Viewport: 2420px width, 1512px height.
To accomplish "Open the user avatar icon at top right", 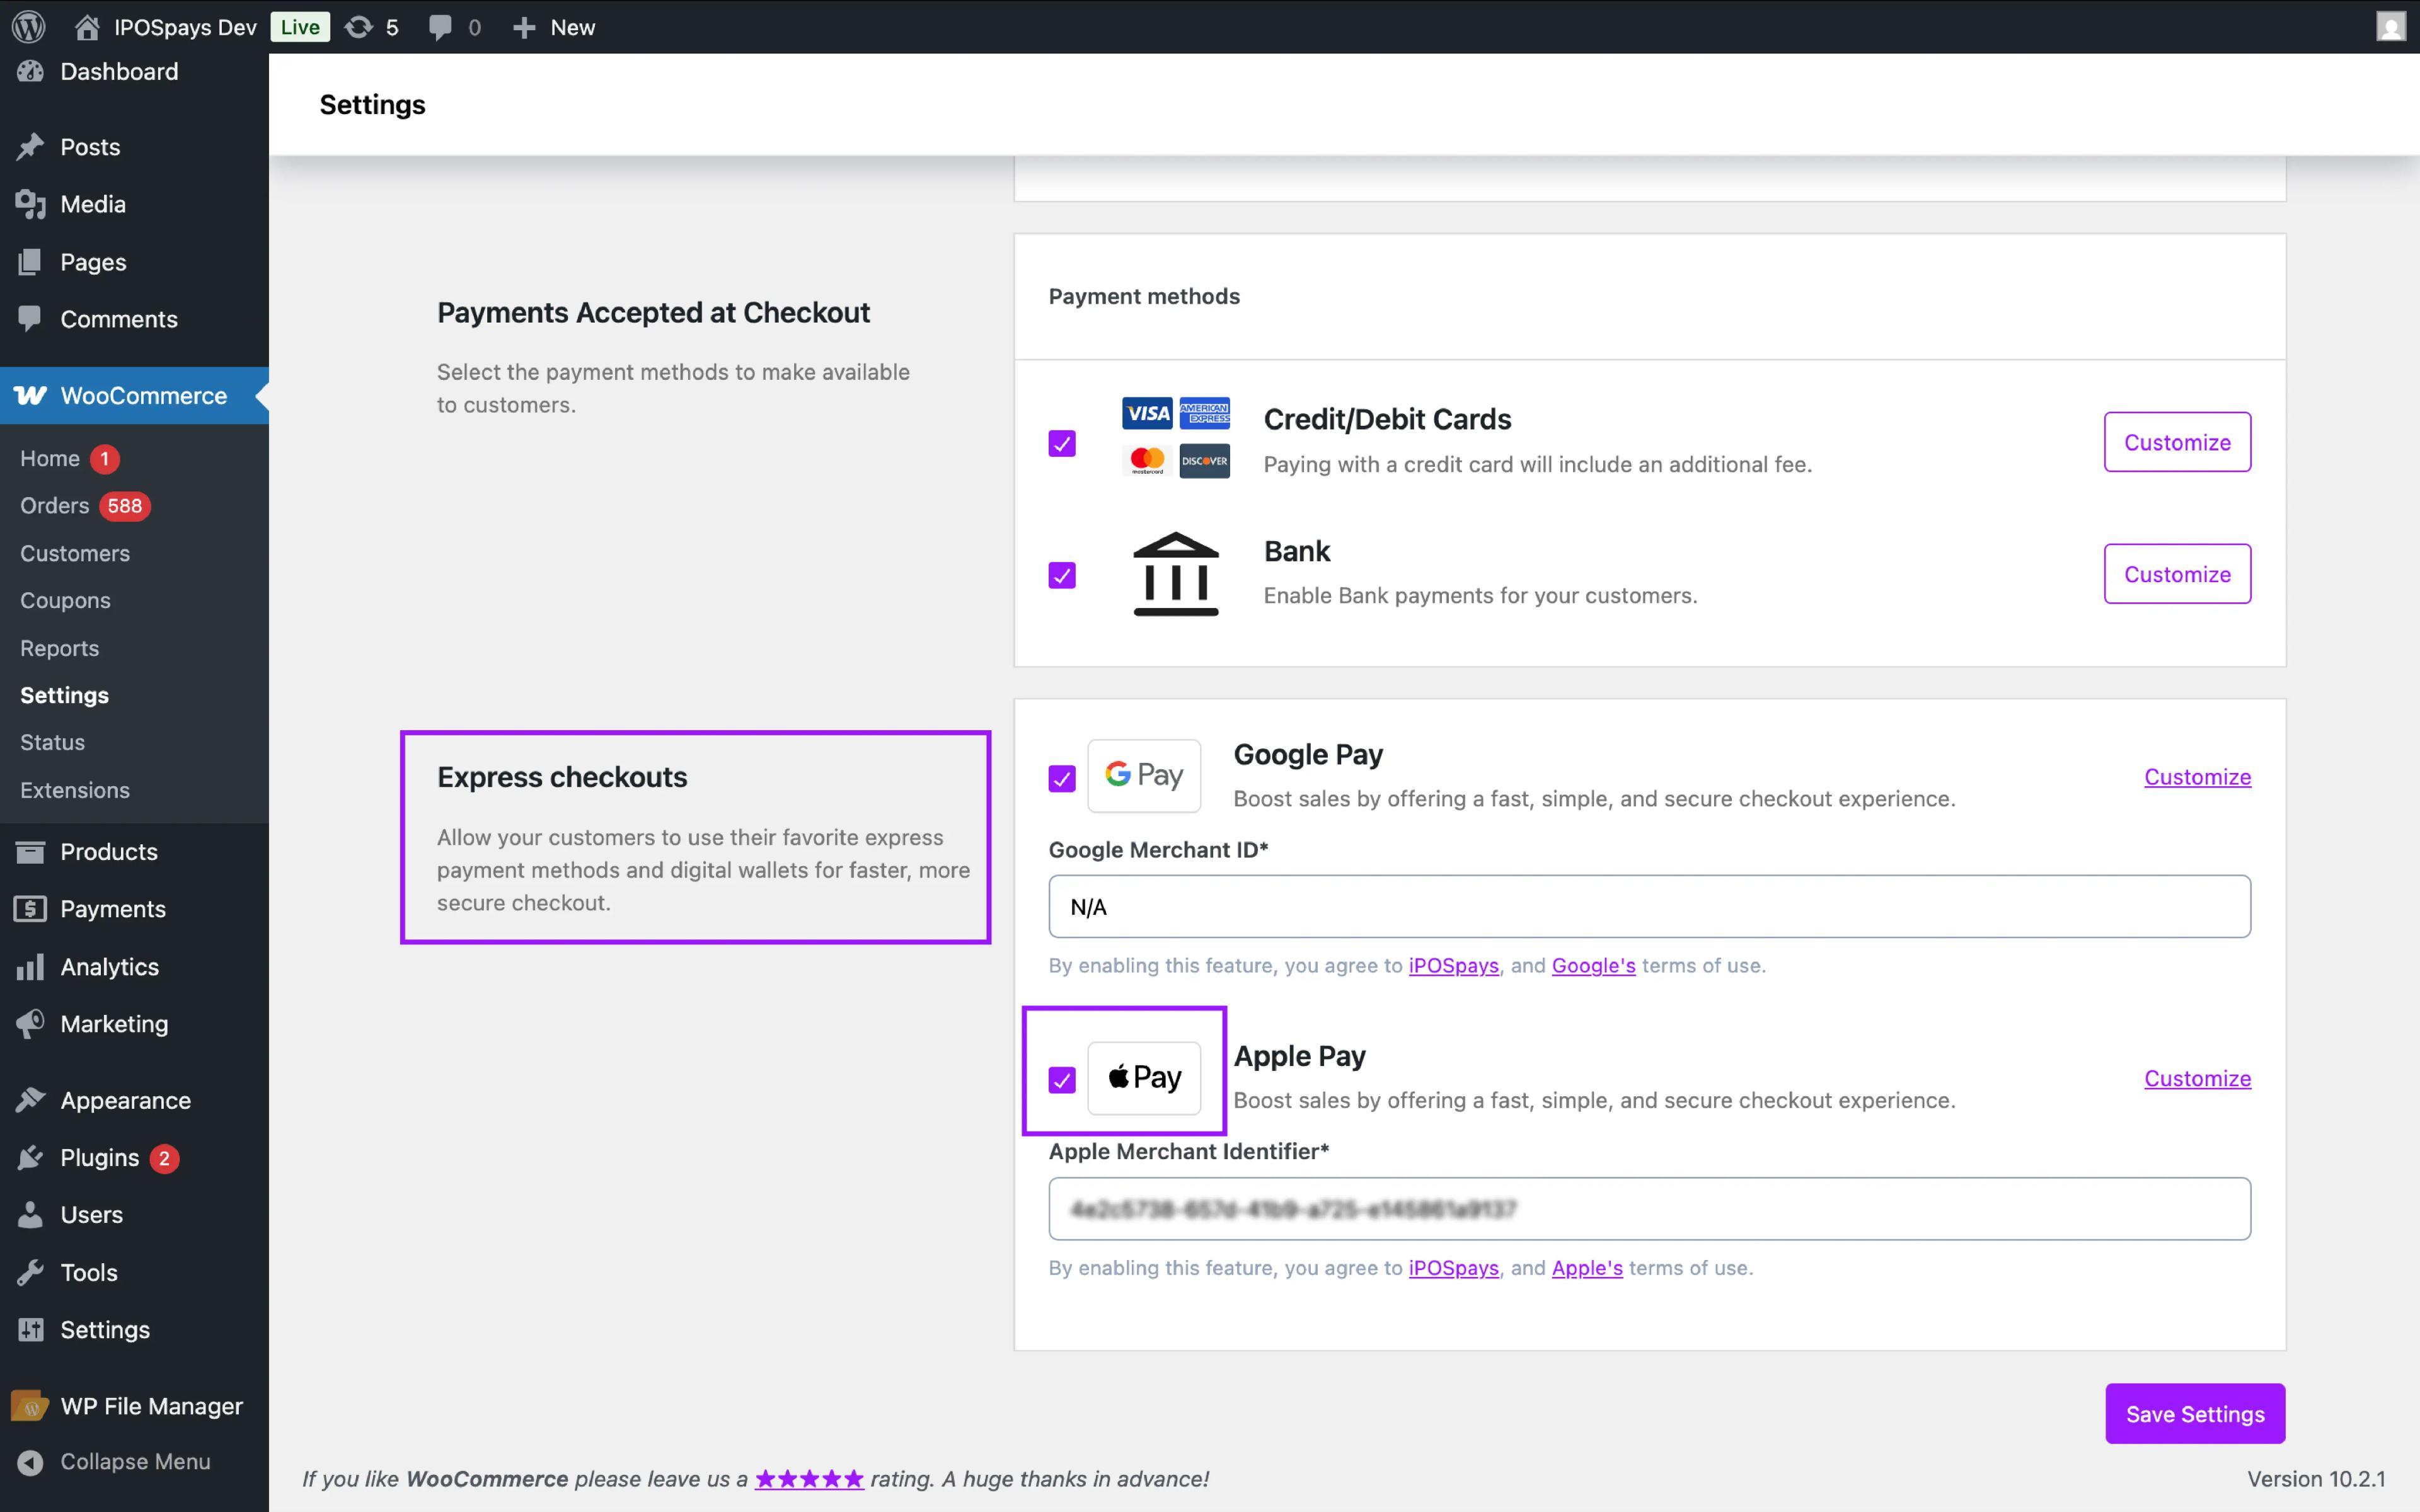I will coord(2390,27).
